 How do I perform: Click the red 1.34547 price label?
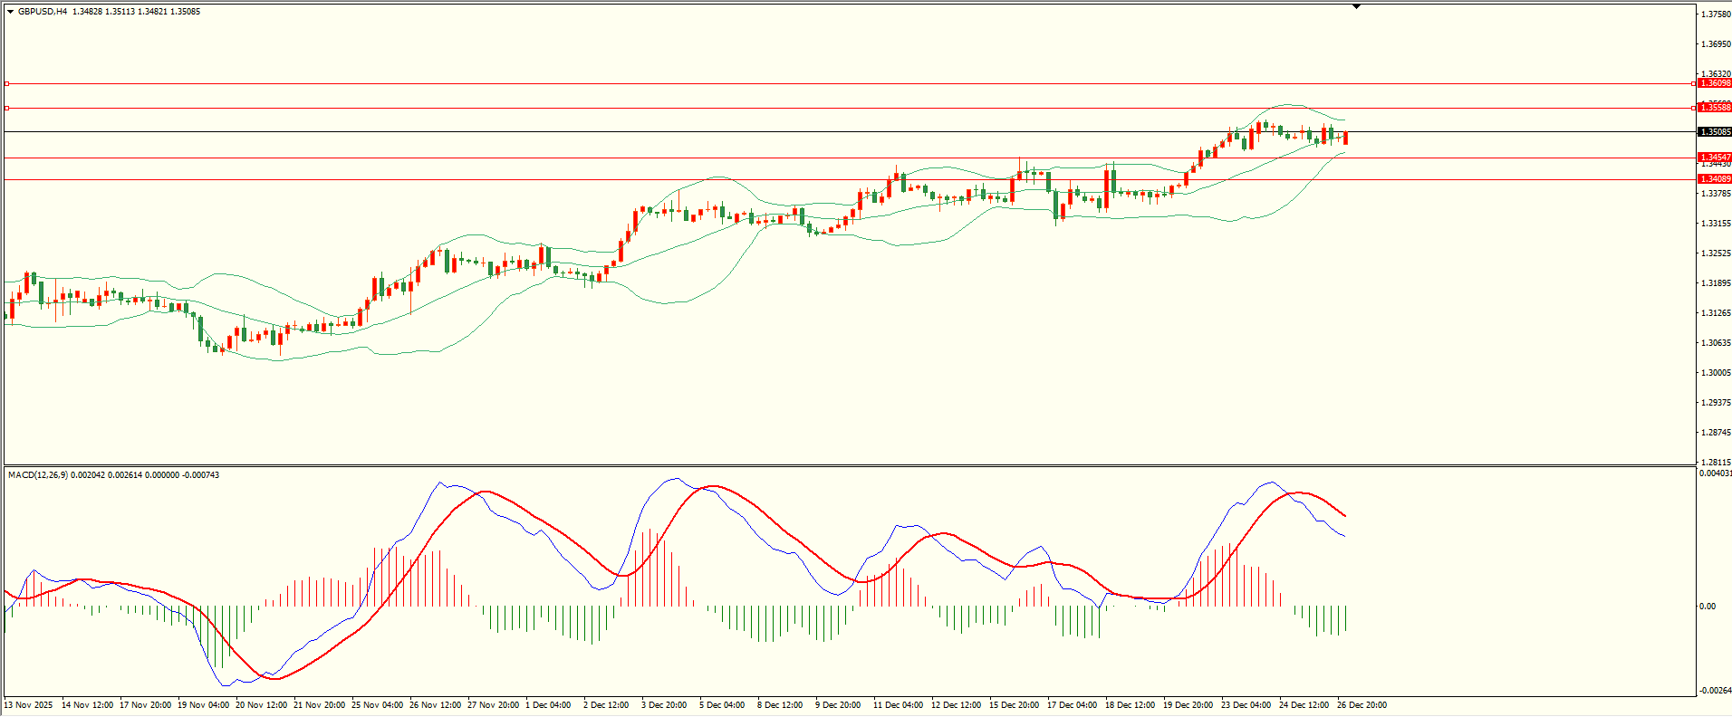coord(1715,158)
